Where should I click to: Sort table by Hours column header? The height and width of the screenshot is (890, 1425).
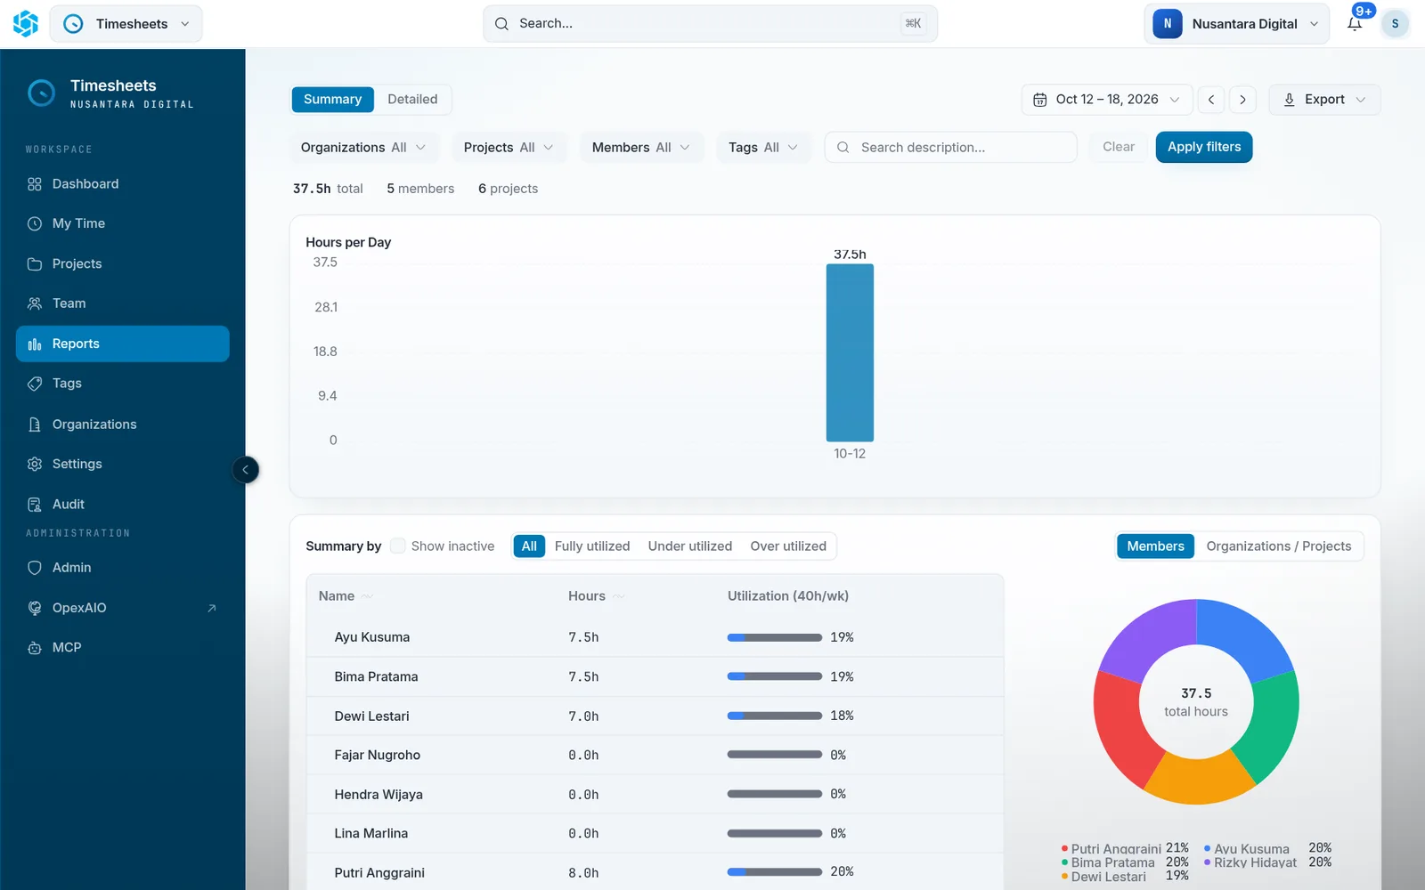[x=596, y=596]
